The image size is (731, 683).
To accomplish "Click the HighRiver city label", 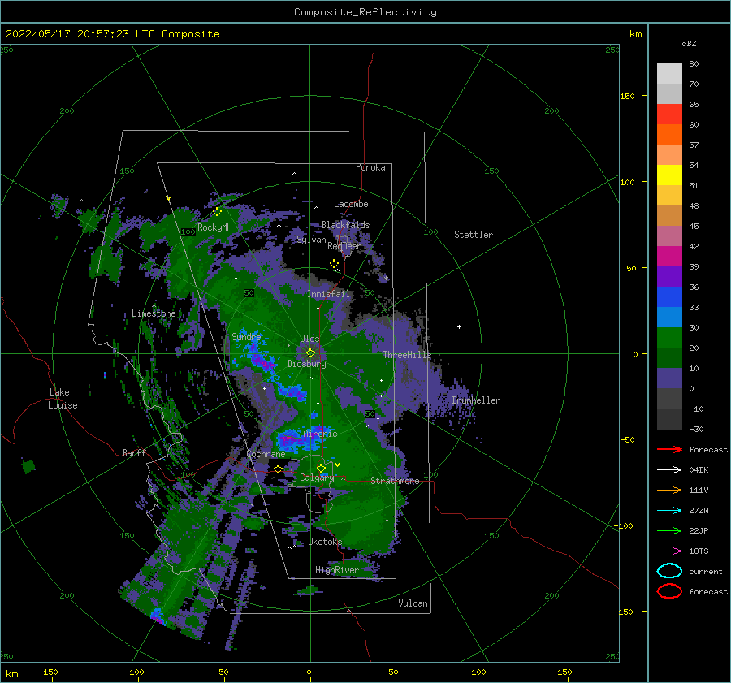I will click(x=337, y=570).
